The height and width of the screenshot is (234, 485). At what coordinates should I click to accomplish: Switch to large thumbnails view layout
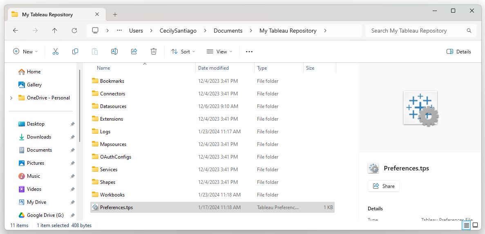pos(476,225)
